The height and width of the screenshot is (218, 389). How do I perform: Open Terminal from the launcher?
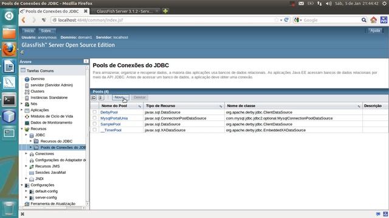pos(9,99)
